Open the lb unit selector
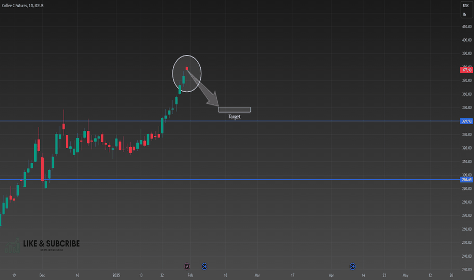This screenshot has width=474, height=280. coord(465,14)
